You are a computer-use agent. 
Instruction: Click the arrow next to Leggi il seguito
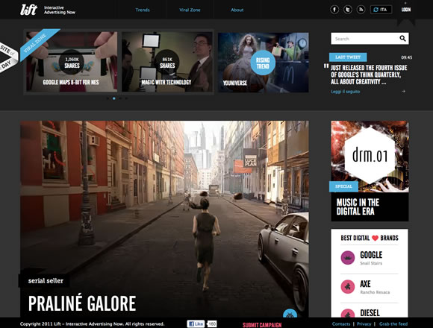coord(403,91)
